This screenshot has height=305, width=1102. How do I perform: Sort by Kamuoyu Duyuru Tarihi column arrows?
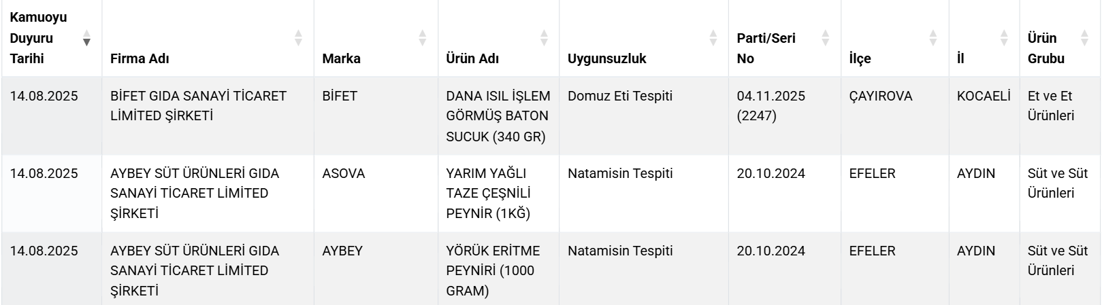click(86, 38)
